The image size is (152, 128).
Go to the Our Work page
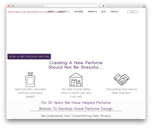[79, 12]
